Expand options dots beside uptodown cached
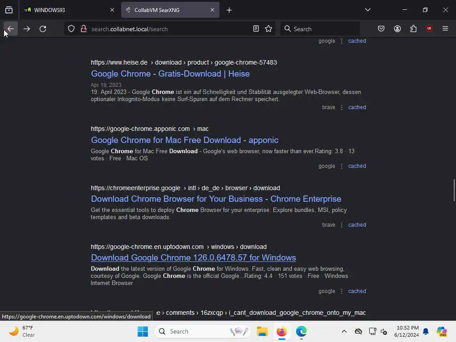The height and width of the screenshot is (342, 456). point(342,291)
